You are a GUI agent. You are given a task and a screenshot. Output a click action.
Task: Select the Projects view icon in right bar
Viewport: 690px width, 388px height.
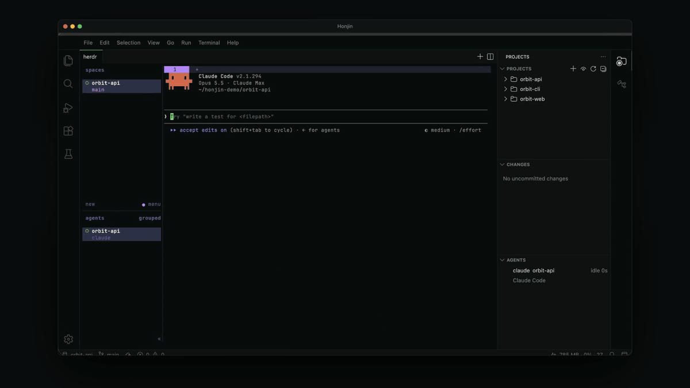tap(622, 62)
